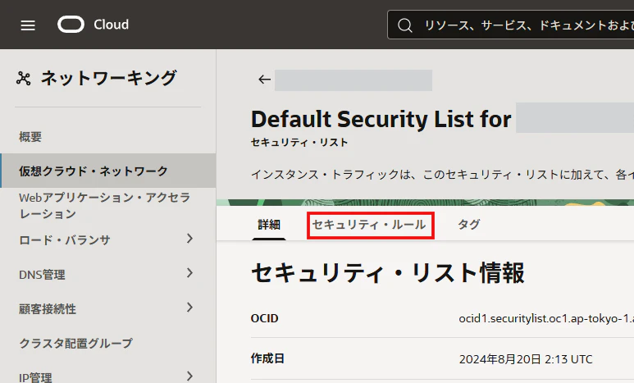Open ロード・バランサ sidebar item
The height and width of the screenshot is (383, 634).
(x=65, y=239)
